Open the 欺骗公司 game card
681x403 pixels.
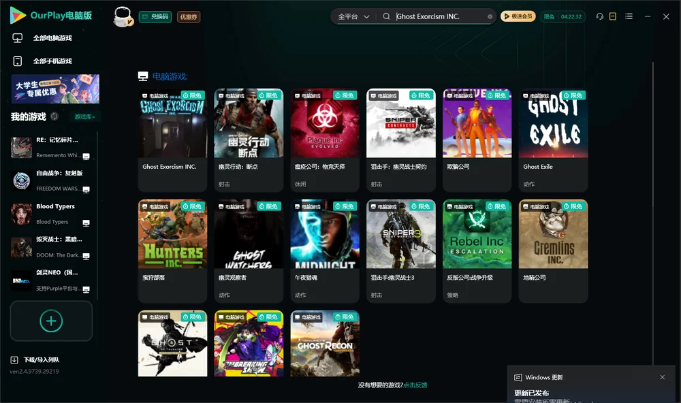tap(477, 140)
